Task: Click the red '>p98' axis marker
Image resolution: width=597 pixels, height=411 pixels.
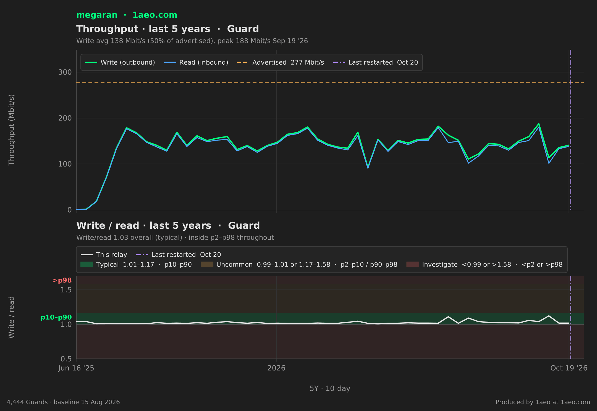Action: coord(62,280)
